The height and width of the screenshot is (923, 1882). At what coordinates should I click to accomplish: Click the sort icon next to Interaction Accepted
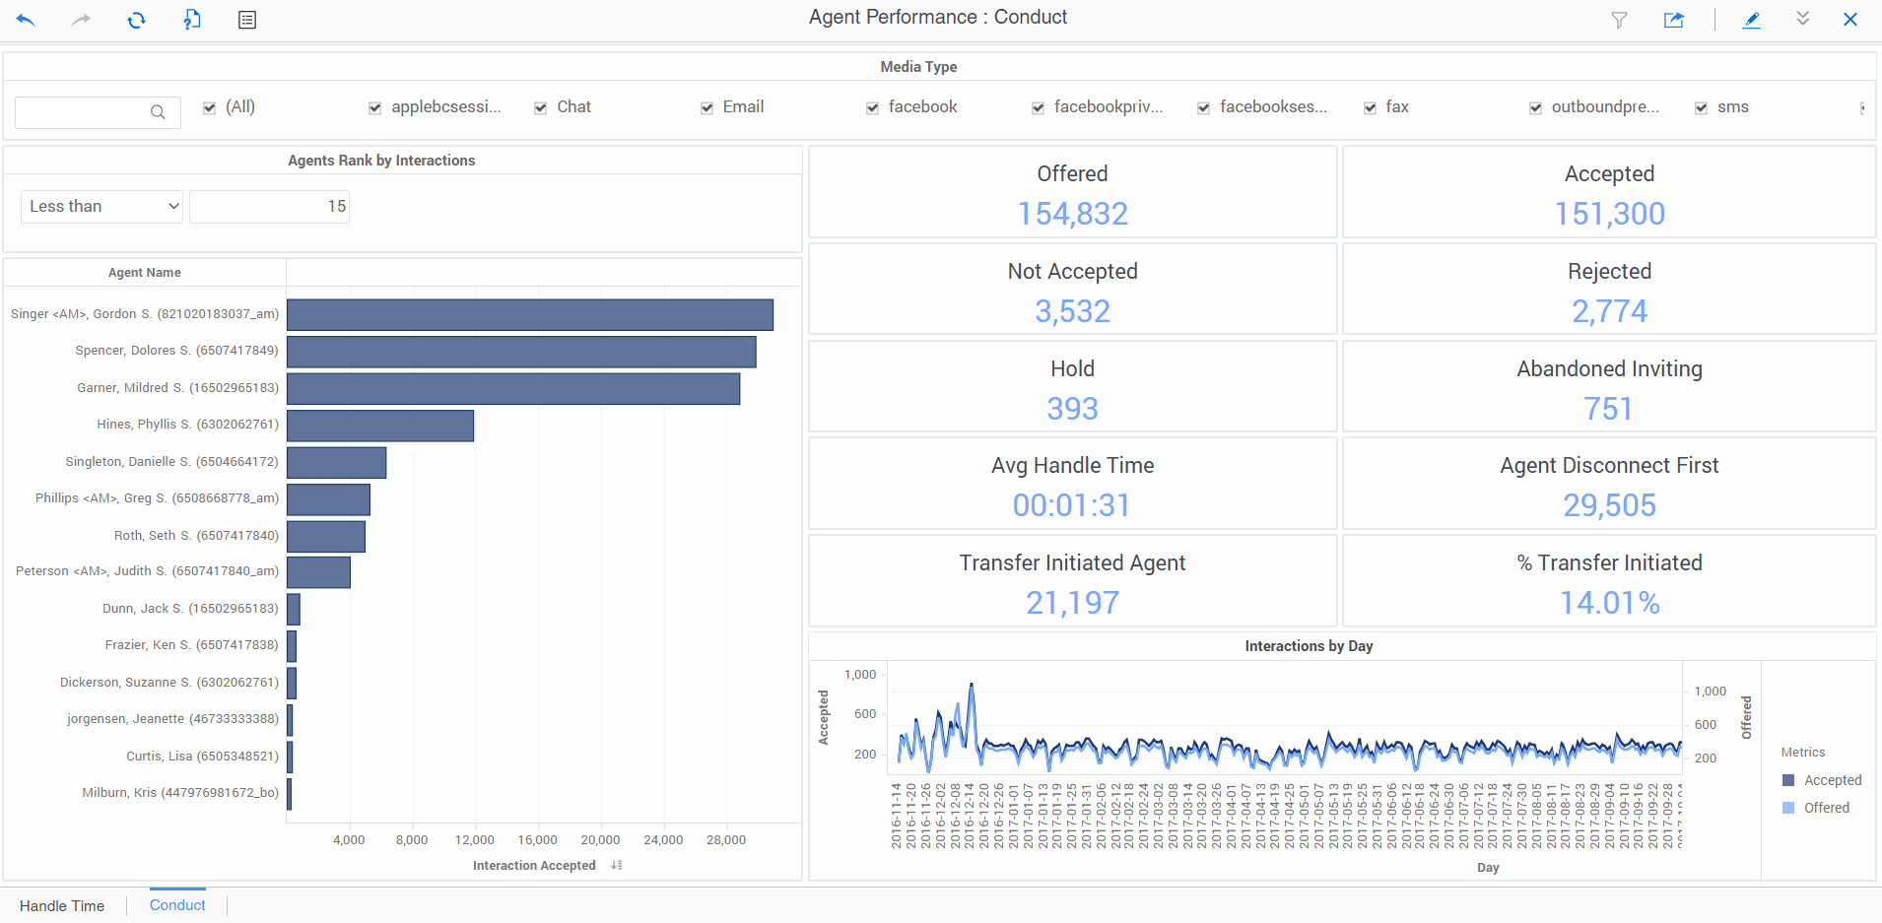tap(617, 865)
